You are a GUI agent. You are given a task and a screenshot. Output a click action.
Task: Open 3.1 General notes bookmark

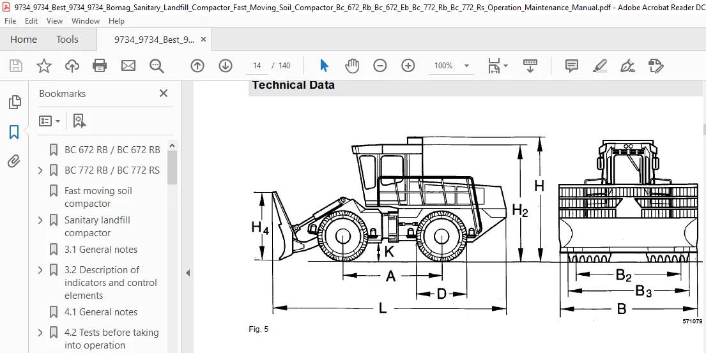pos(101,250)
